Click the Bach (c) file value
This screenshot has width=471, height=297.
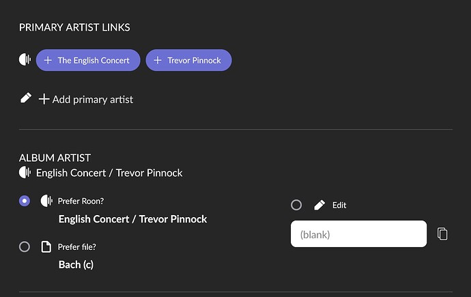pyautogui.click(x=76, y=265)
